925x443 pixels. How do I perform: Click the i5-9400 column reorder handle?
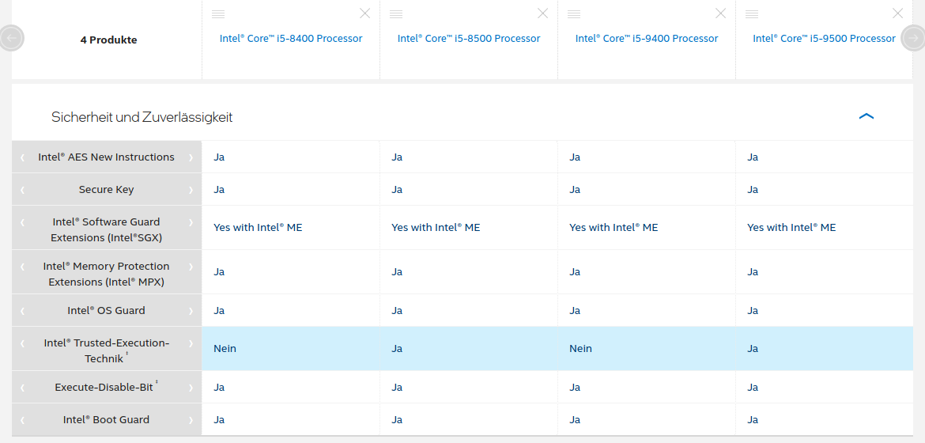tap(574, 14)
